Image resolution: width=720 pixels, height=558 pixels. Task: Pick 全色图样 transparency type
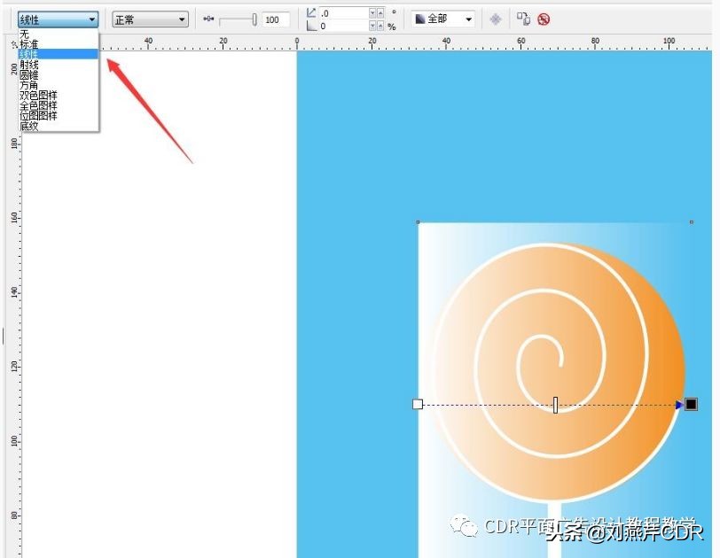point(58,105)
